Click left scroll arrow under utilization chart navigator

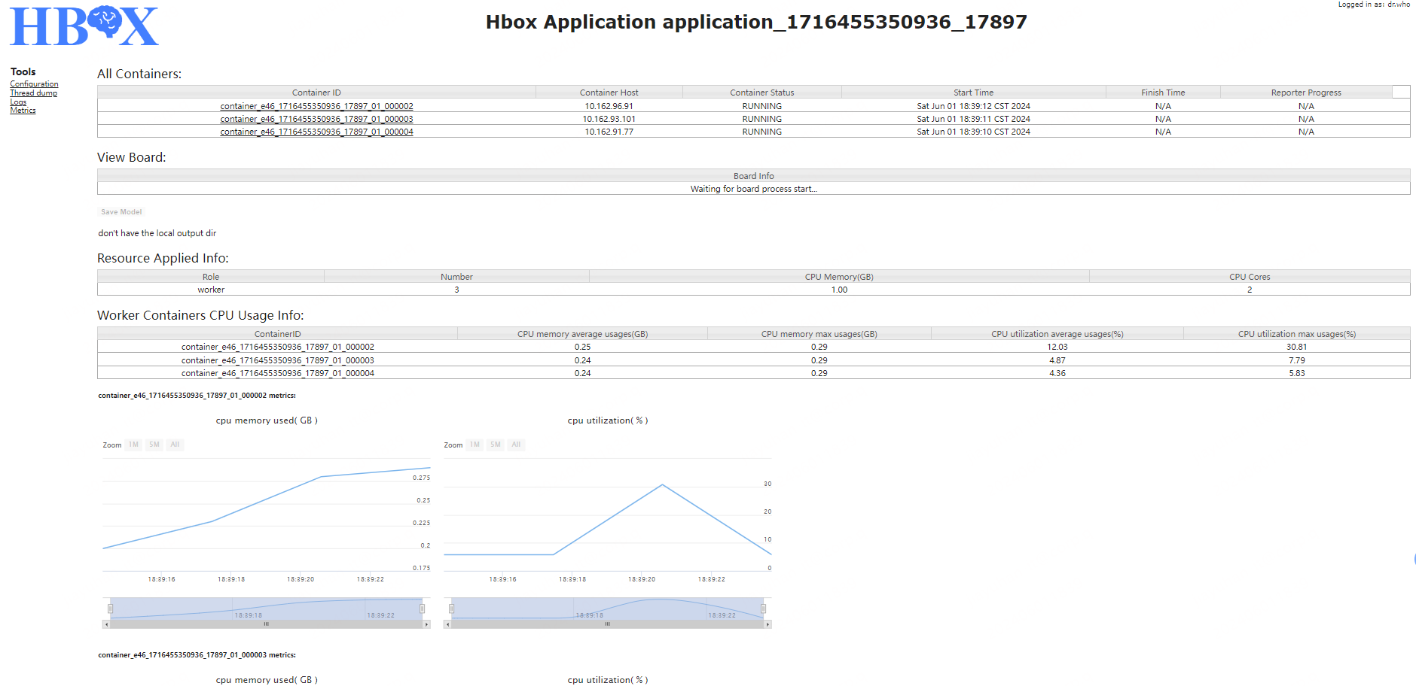(x=448, y=624)
